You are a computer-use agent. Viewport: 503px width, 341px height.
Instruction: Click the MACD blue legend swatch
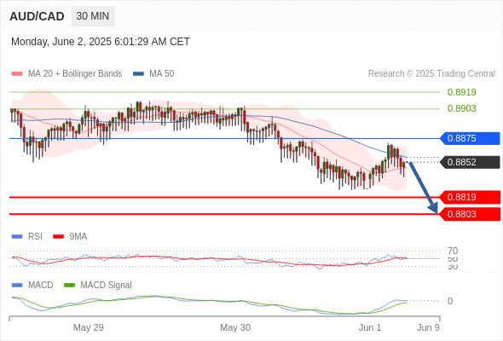[17, 285]
